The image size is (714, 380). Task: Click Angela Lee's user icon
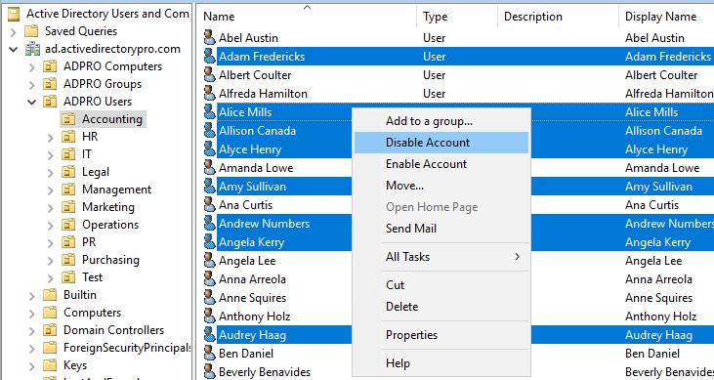(x=209, y=261)
